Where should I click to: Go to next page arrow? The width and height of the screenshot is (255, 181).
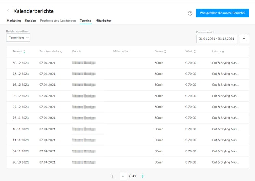click(143, 176)
